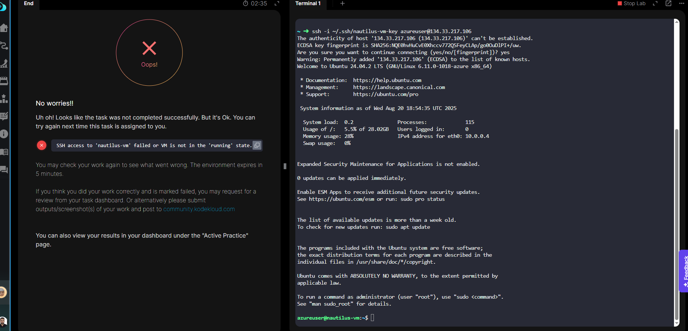Click the red "Oops!" label

tap(149, 64)
